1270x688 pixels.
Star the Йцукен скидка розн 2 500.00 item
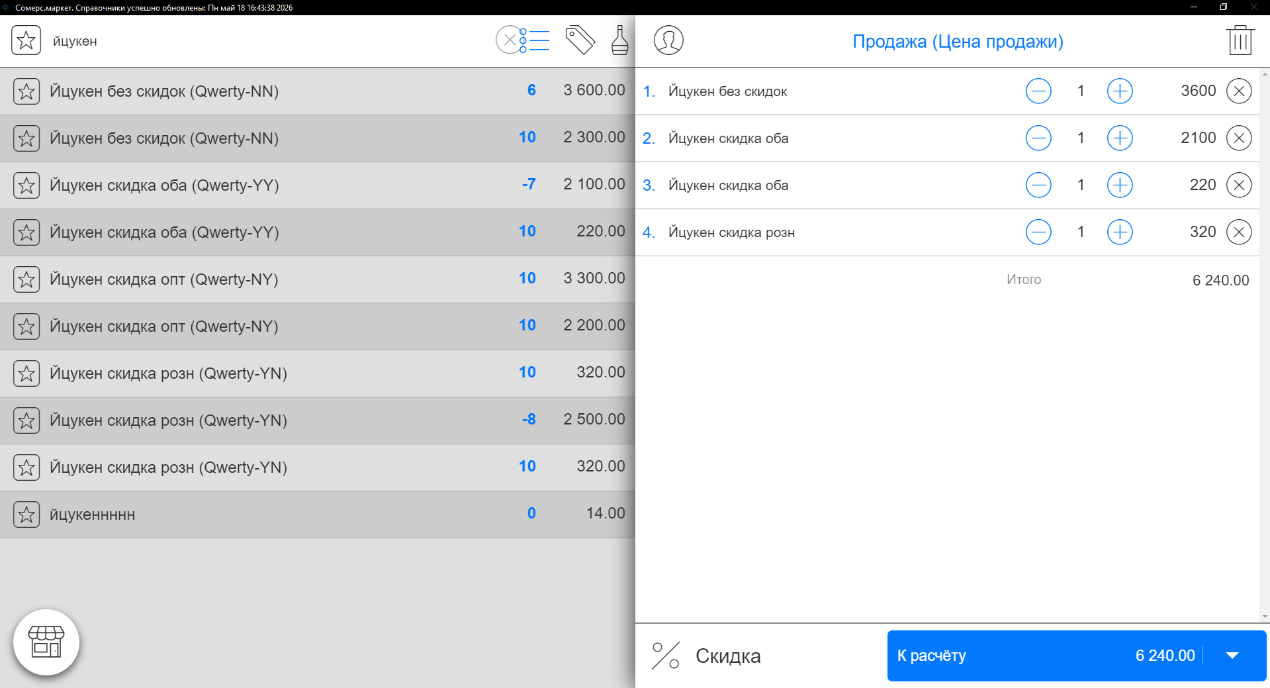(26, 420)
